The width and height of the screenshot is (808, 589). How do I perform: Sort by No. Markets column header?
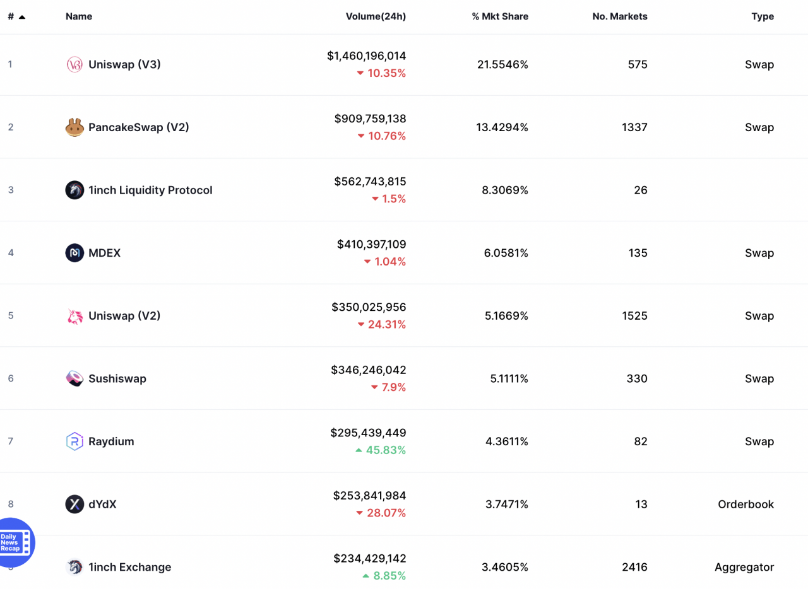[x=619, y=16]
